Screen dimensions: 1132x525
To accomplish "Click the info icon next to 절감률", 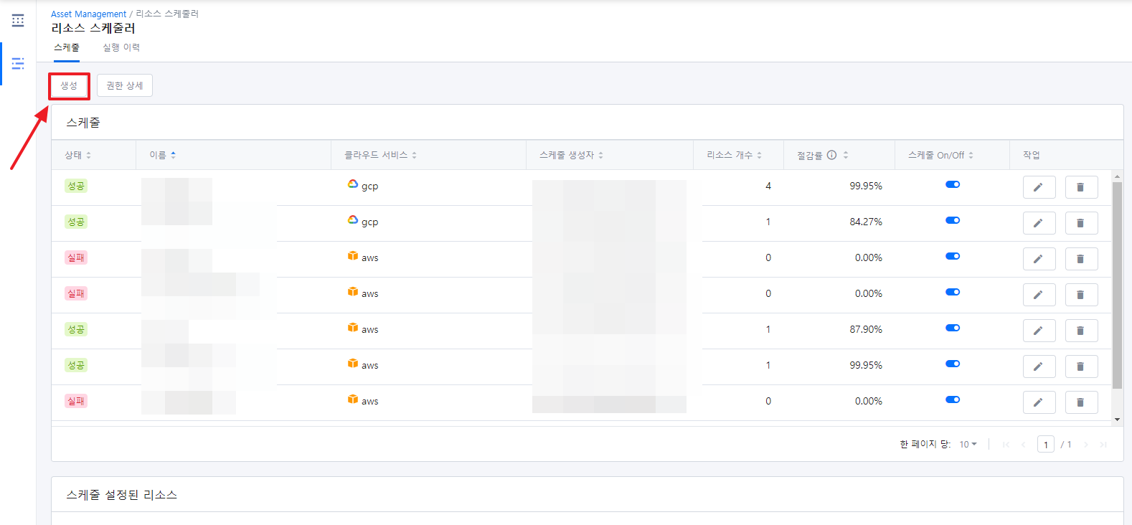I will click(831, 155).
